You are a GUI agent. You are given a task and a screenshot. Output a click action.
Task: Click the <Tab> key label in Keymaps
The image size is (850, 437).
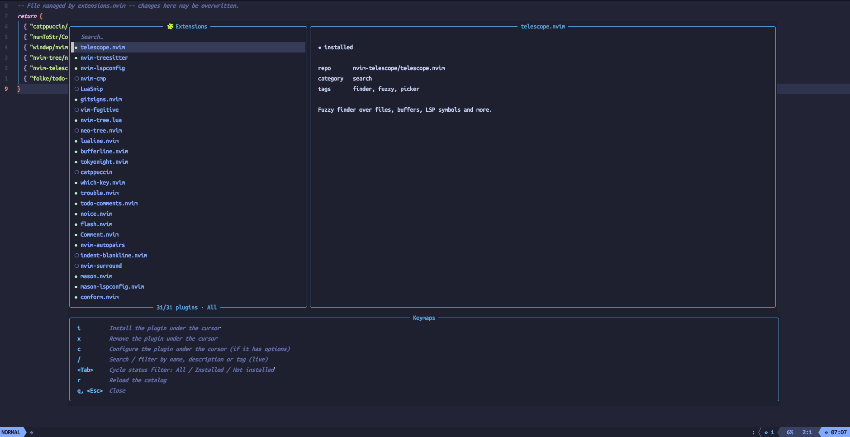tap(85, 370)
